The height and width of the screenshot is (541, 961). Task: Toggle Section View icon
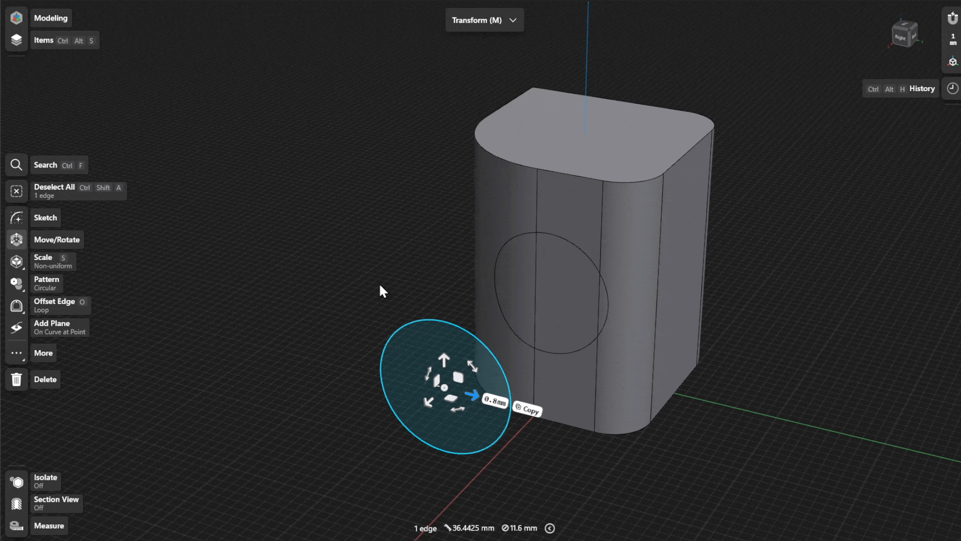17,504
